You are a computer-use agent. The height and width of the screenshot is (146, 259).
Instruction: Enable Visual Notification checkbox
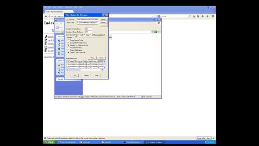pos(68,48)
